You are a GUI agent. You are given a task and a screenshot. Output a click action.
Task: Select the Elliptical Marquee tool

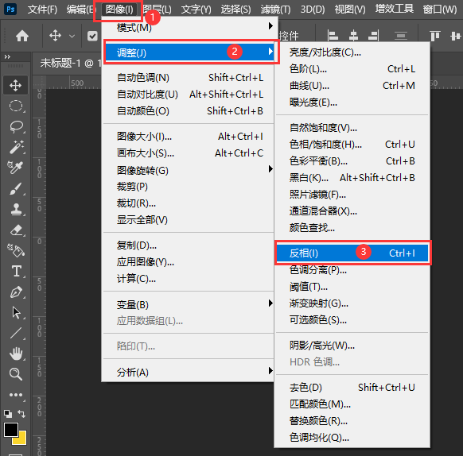15,106
